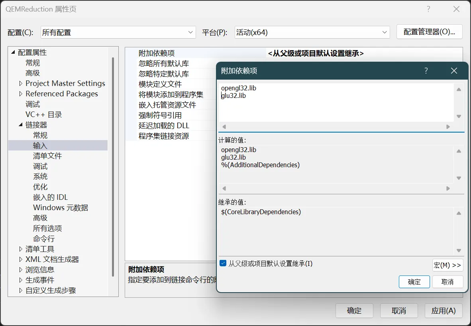Click help icon in QEMReduction property page title
471x326 pixels.
click(x=428, y=9)
